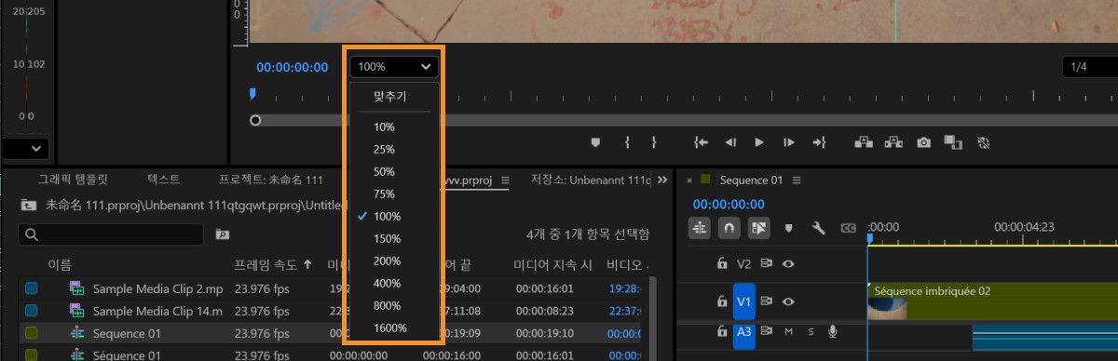Click the Extract button
Screen dimensions: 1118x361
click(x=894, y=142)
